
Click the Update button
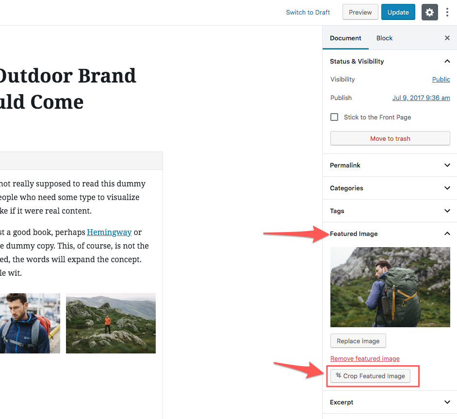[398, 13]
